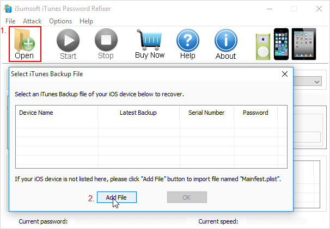Click the Latest Backup column header
Viewport: 330px width, 229px height.
point(138,113)
